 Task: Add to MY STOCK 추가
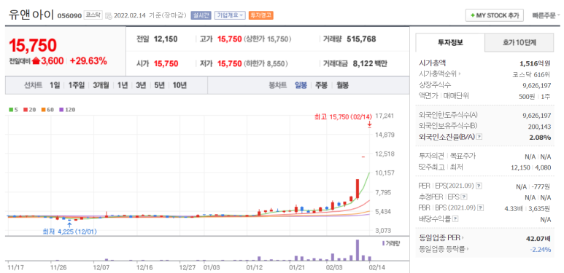point(495,16)
